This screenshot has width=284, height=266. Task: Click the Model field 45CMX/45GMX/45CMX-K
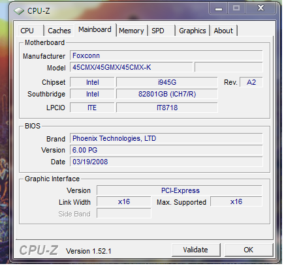pyautogui.click(x=131, y=67)
